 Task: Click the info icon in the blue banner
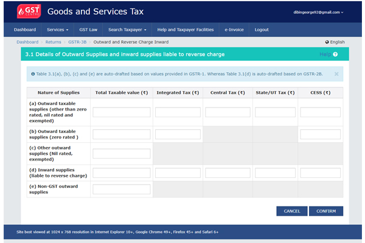coord(33,74)
